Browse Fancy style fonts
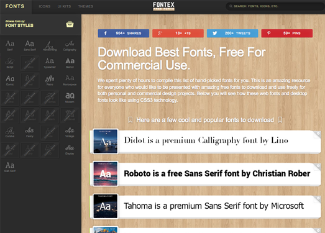Viewport: 325px width, 233px height. (30, 132)
